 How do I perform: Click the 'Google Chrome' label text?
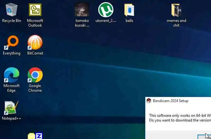35,88
